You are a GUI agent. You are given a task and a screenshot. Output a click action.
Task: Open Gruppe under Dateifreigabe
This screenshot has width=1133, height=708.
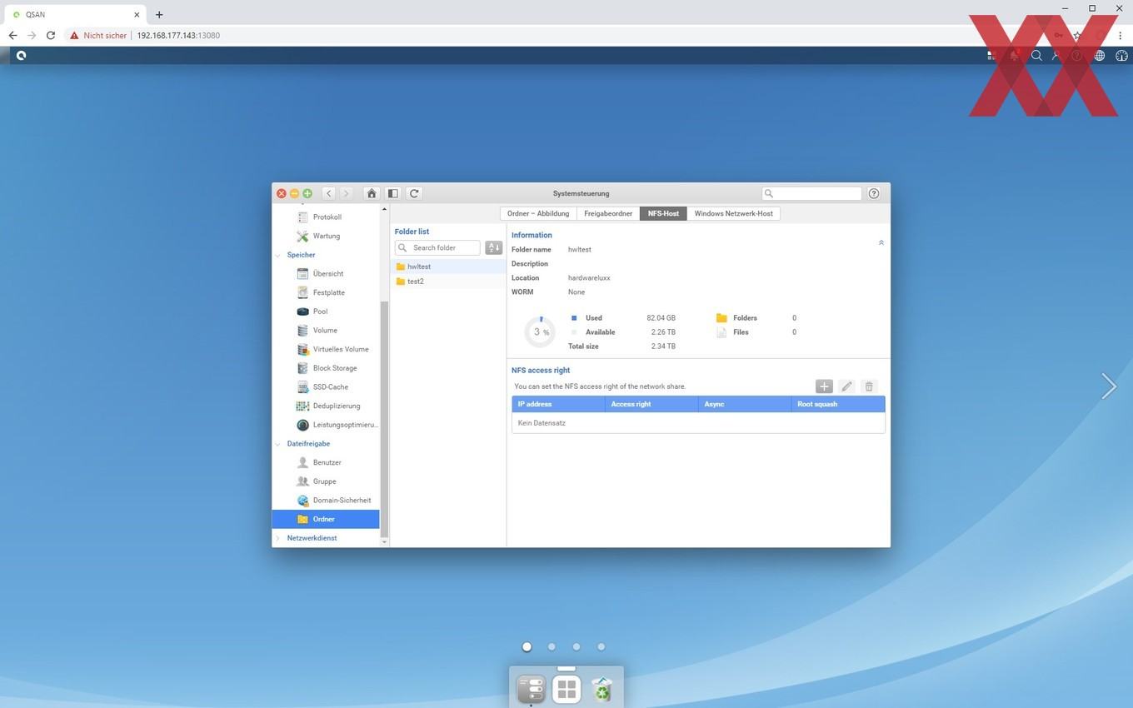point(324,481)
